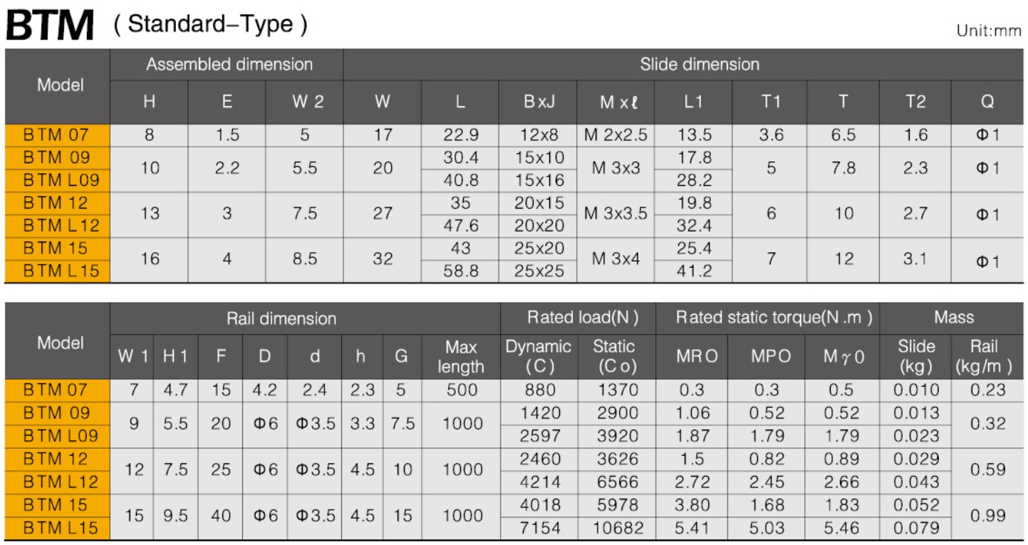Select the Slide dimension header cell
The height and width of the screenshot is (545, 1028).
[x=699, y=65]
